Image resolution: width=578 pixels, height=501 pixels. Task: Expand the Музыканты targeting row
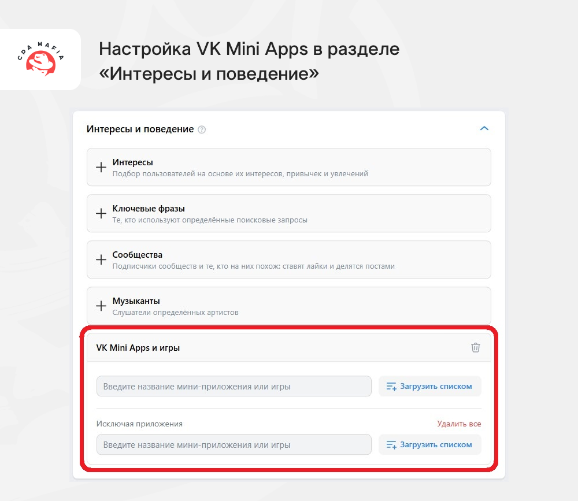pyautogui.click(x=288, y=306)
